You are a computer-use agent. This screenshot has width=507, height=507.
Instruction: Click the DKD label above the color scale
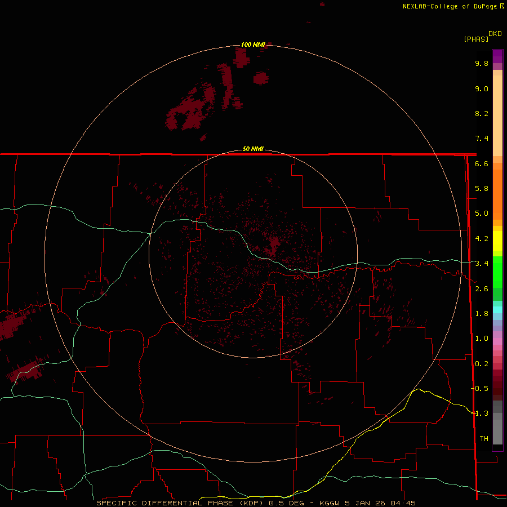(495, 34)
